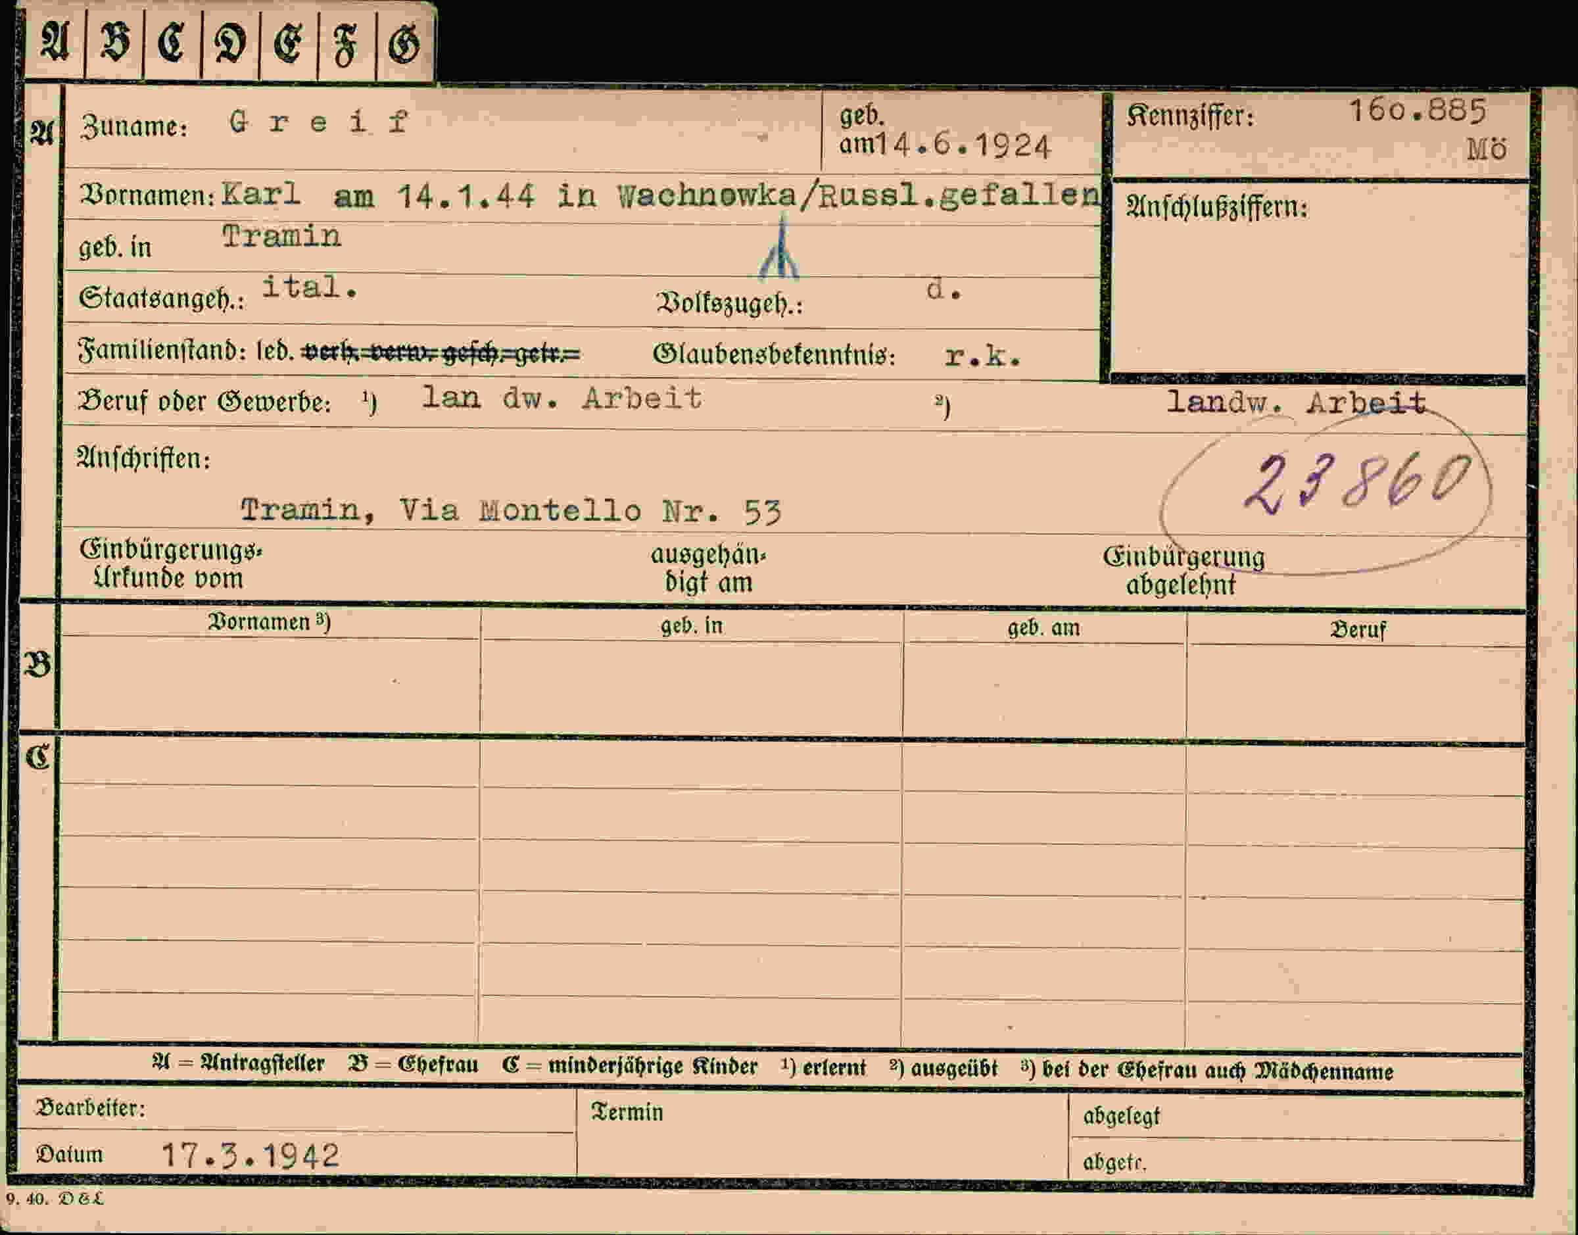Click the 'Termin' label
This screenshot has width=1578, height=1235.
coord(627,1112)
